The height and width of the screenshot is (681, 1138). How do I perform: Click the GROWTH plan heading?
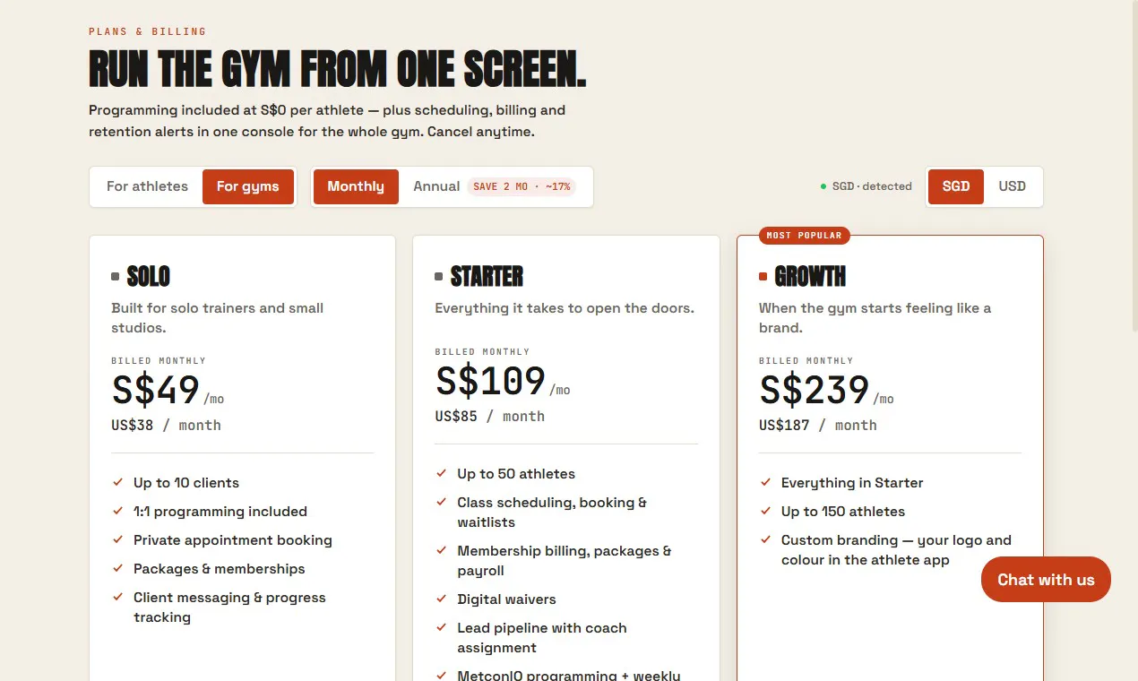(x=811, y=276)
